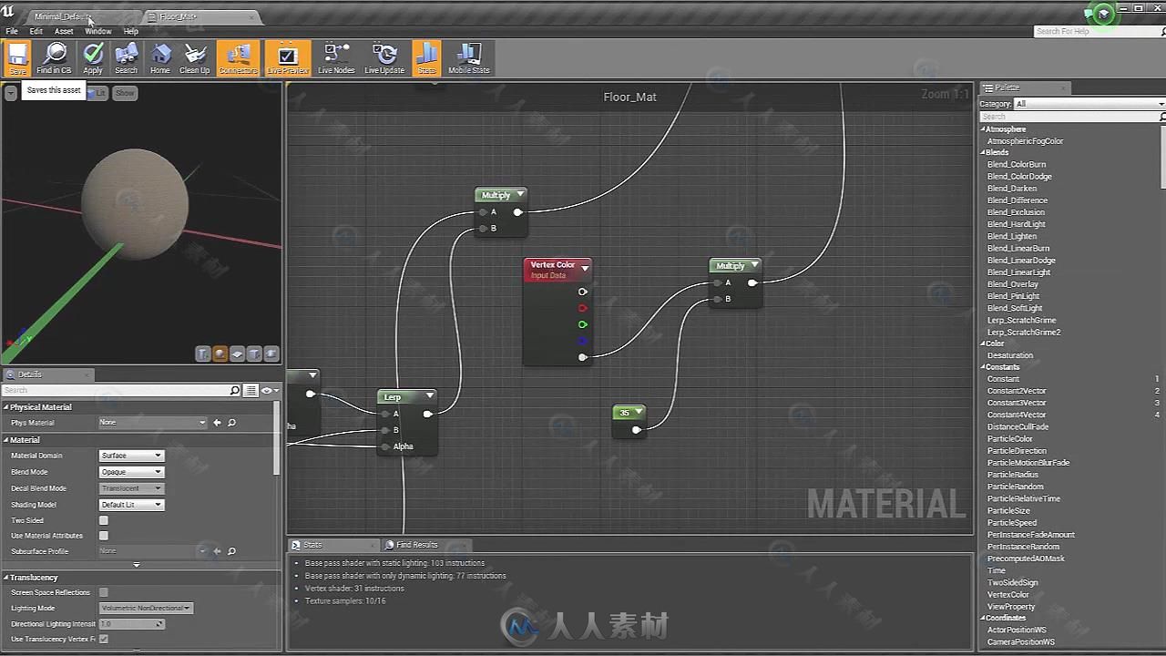Toggle the Connectors toolbar button
The image size is (1166, 656).
238,58
